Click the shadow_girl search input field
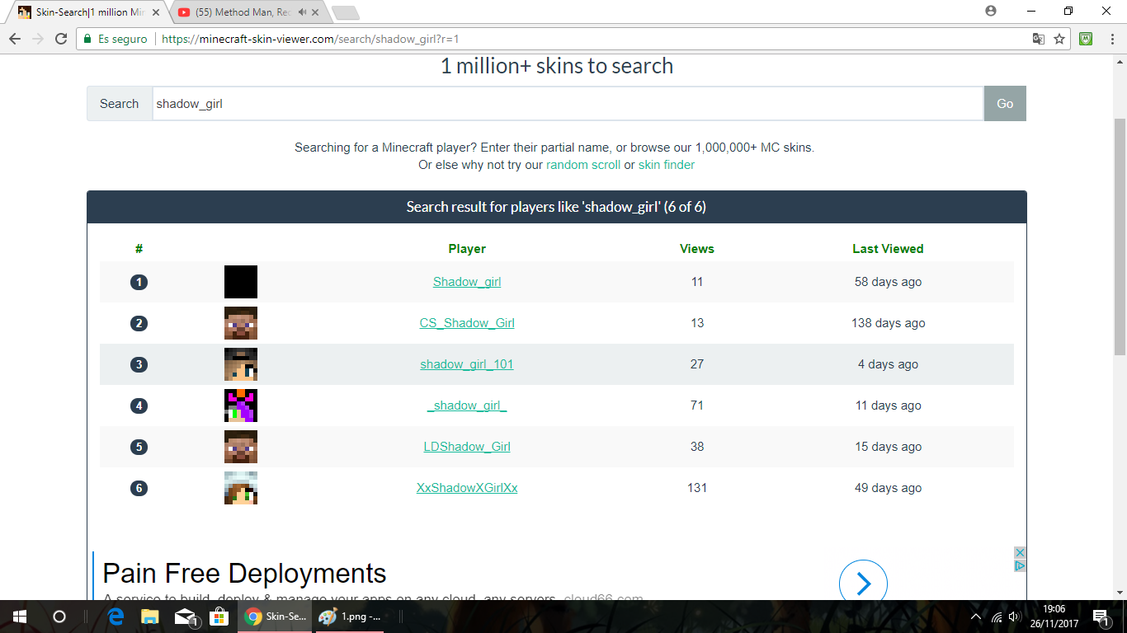Viewport: 1127px width, 633px height. point(568,104)
